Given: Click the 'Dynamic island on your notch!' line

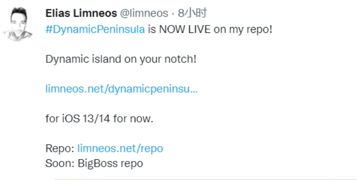Looking at the screenshot, I should (121, 59).
